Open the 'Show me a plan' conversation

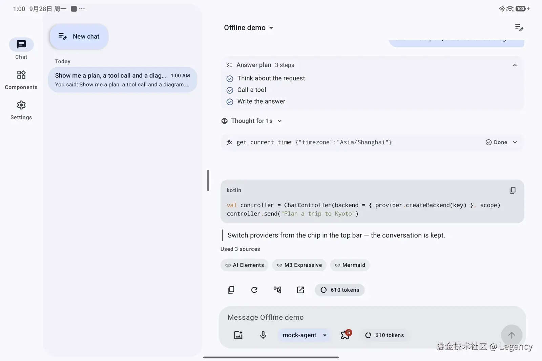point(123,80)
